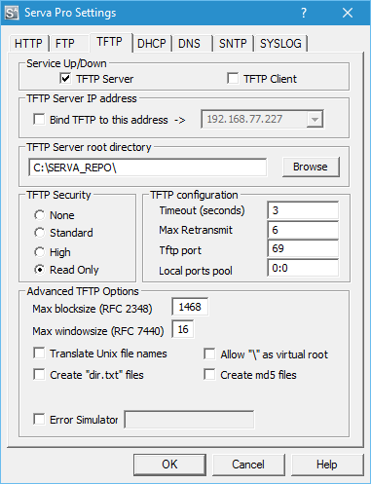Select the TFTP tab

click(x=110, y=42)
